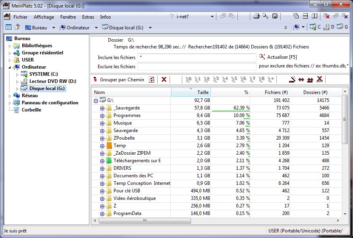This screenshot has width=353, height=238.
Task: Click the up one level folder icon
Action: [17, 27]
